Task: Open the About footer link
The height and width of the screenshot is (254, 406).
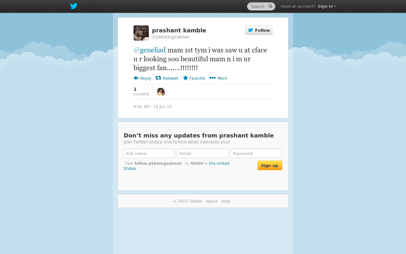Action: [x=212, y=201]
